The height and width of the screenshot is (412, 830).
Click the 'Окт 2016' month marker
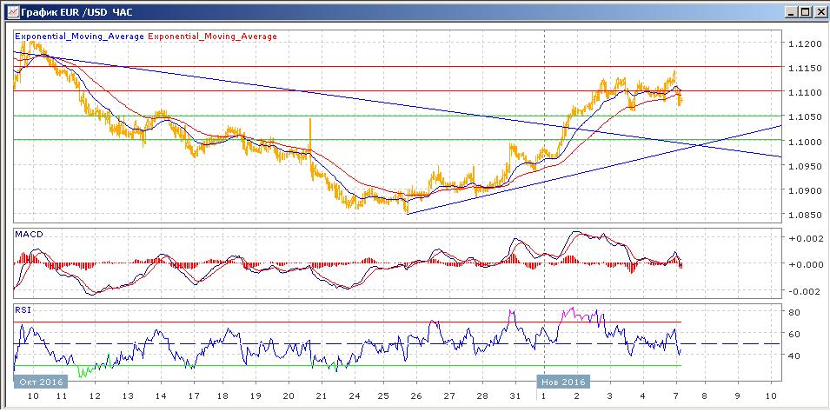pyautogui.click(x=37, y=381)
